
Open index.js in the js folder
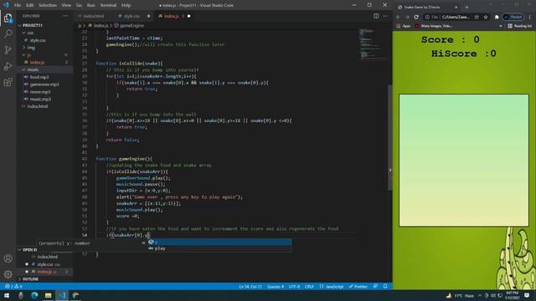pos(37,62)
